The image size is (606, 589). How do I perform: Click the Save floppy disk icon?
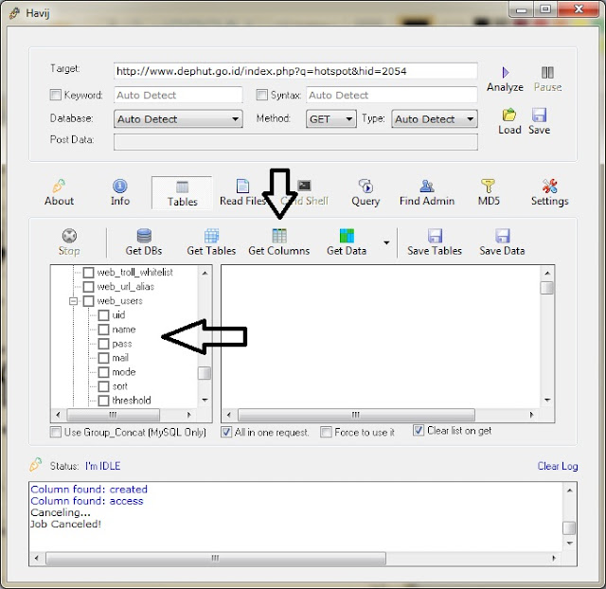(x=539, y=115)
